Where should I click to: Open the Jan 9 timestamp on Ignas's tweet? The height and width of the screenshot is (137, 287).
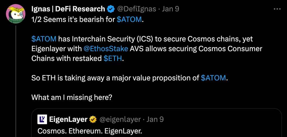click(171, 9)
